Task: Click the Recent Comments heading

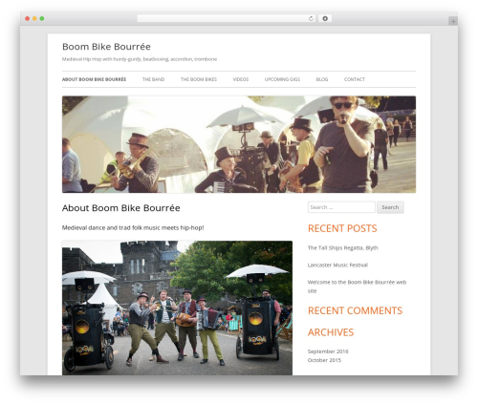Action: pos(355,310)
